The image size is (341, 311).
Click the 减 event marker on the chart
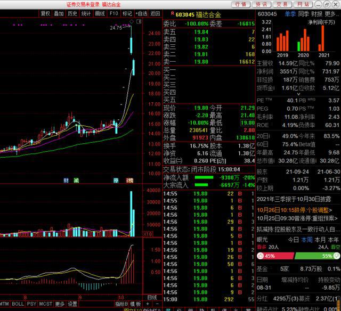[x=76, y=181]
